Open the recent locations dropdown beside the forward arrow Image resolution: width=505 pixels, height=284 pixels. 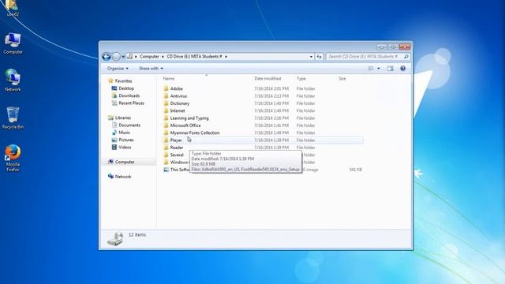pyautogui.click(x=123, y=57)
